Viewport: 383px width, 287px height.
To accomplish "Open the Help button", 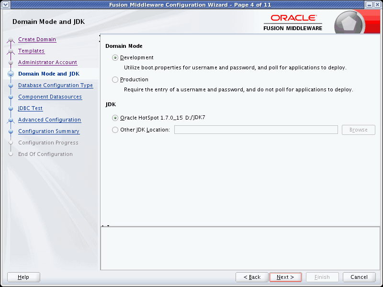I will (x=23, y=277).
